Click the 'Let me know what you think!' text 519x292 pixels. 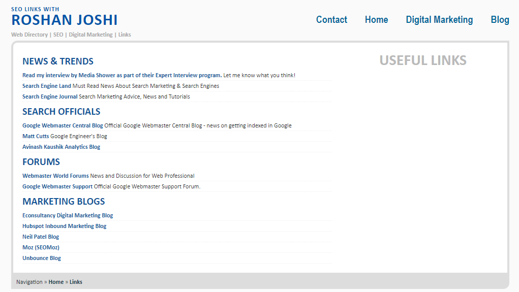coord(259,75)
